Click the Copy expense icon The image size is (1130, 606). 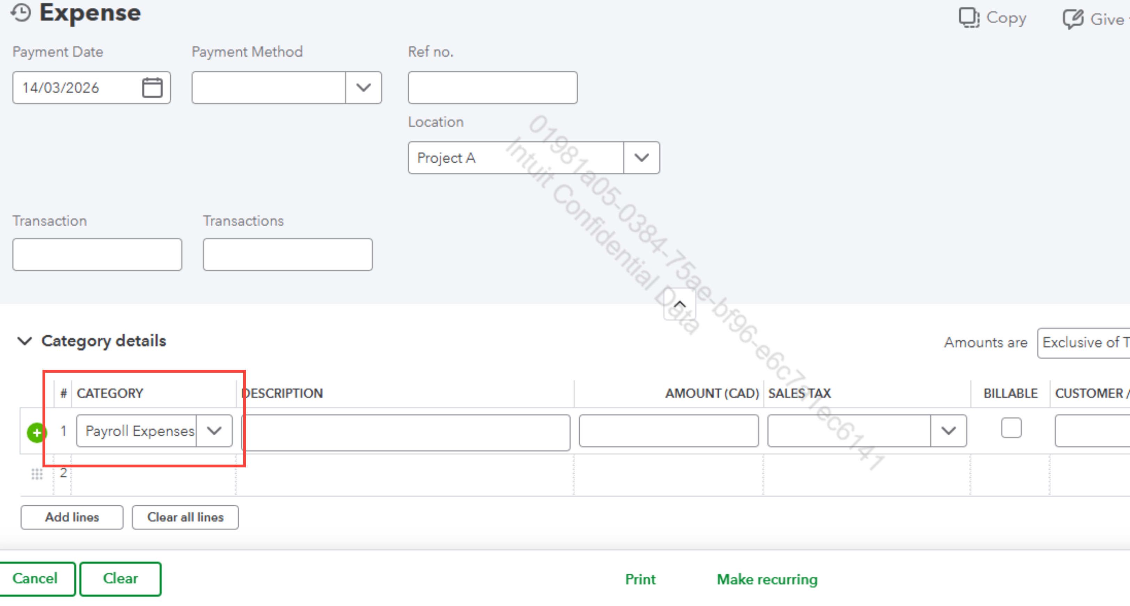click(969, 18)
